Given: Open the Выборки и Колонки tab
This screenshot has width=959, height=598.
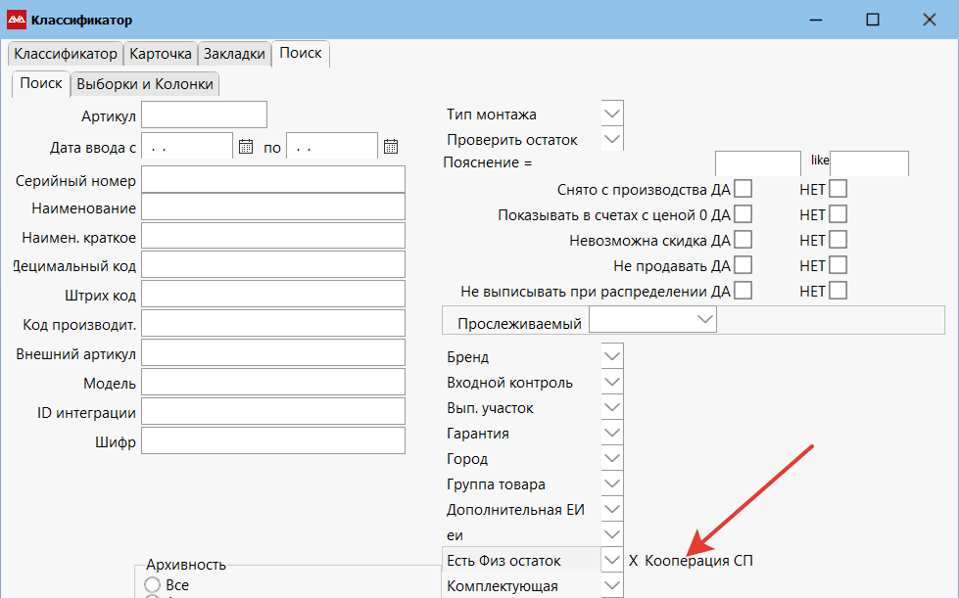Looking at the screenshot, I should coord(145,84).
